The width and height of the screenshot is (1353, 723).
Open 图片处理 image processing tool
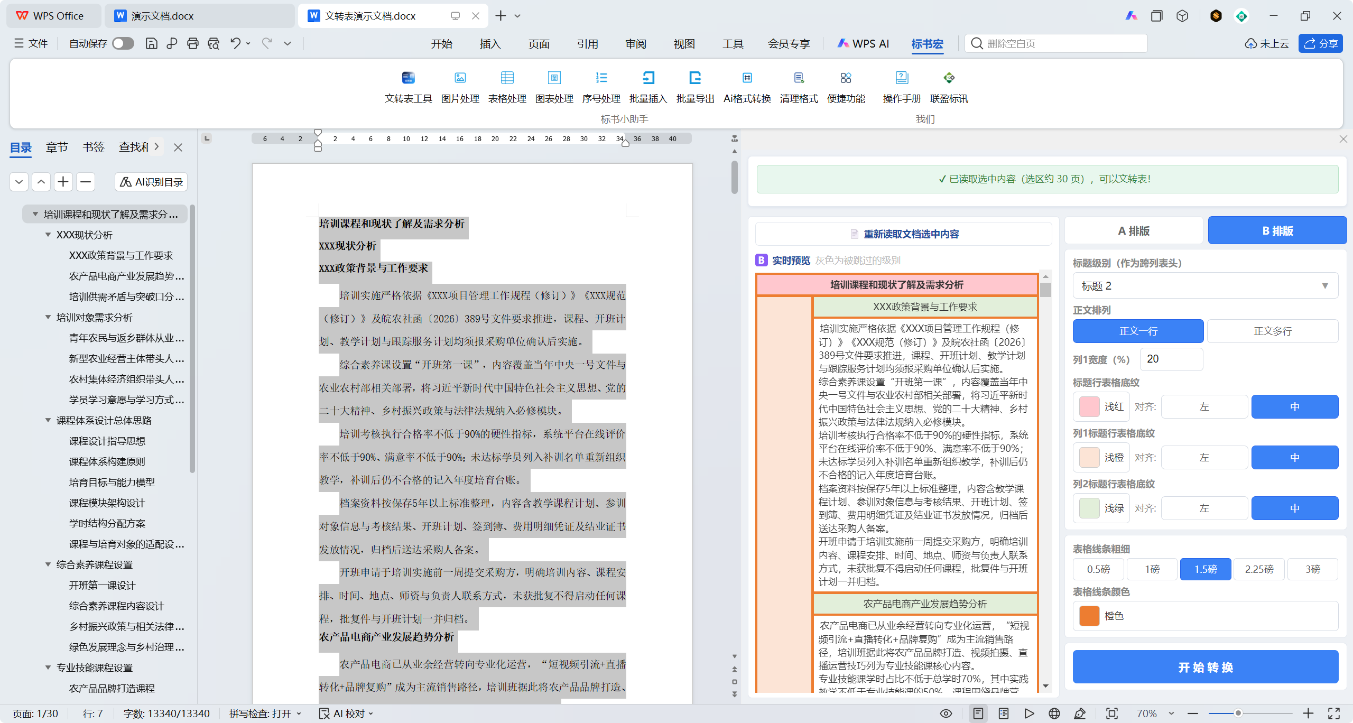coord(460,87)
